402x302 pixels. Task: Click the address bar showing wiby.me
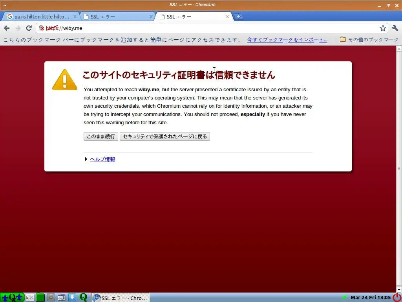pos(212,28)
